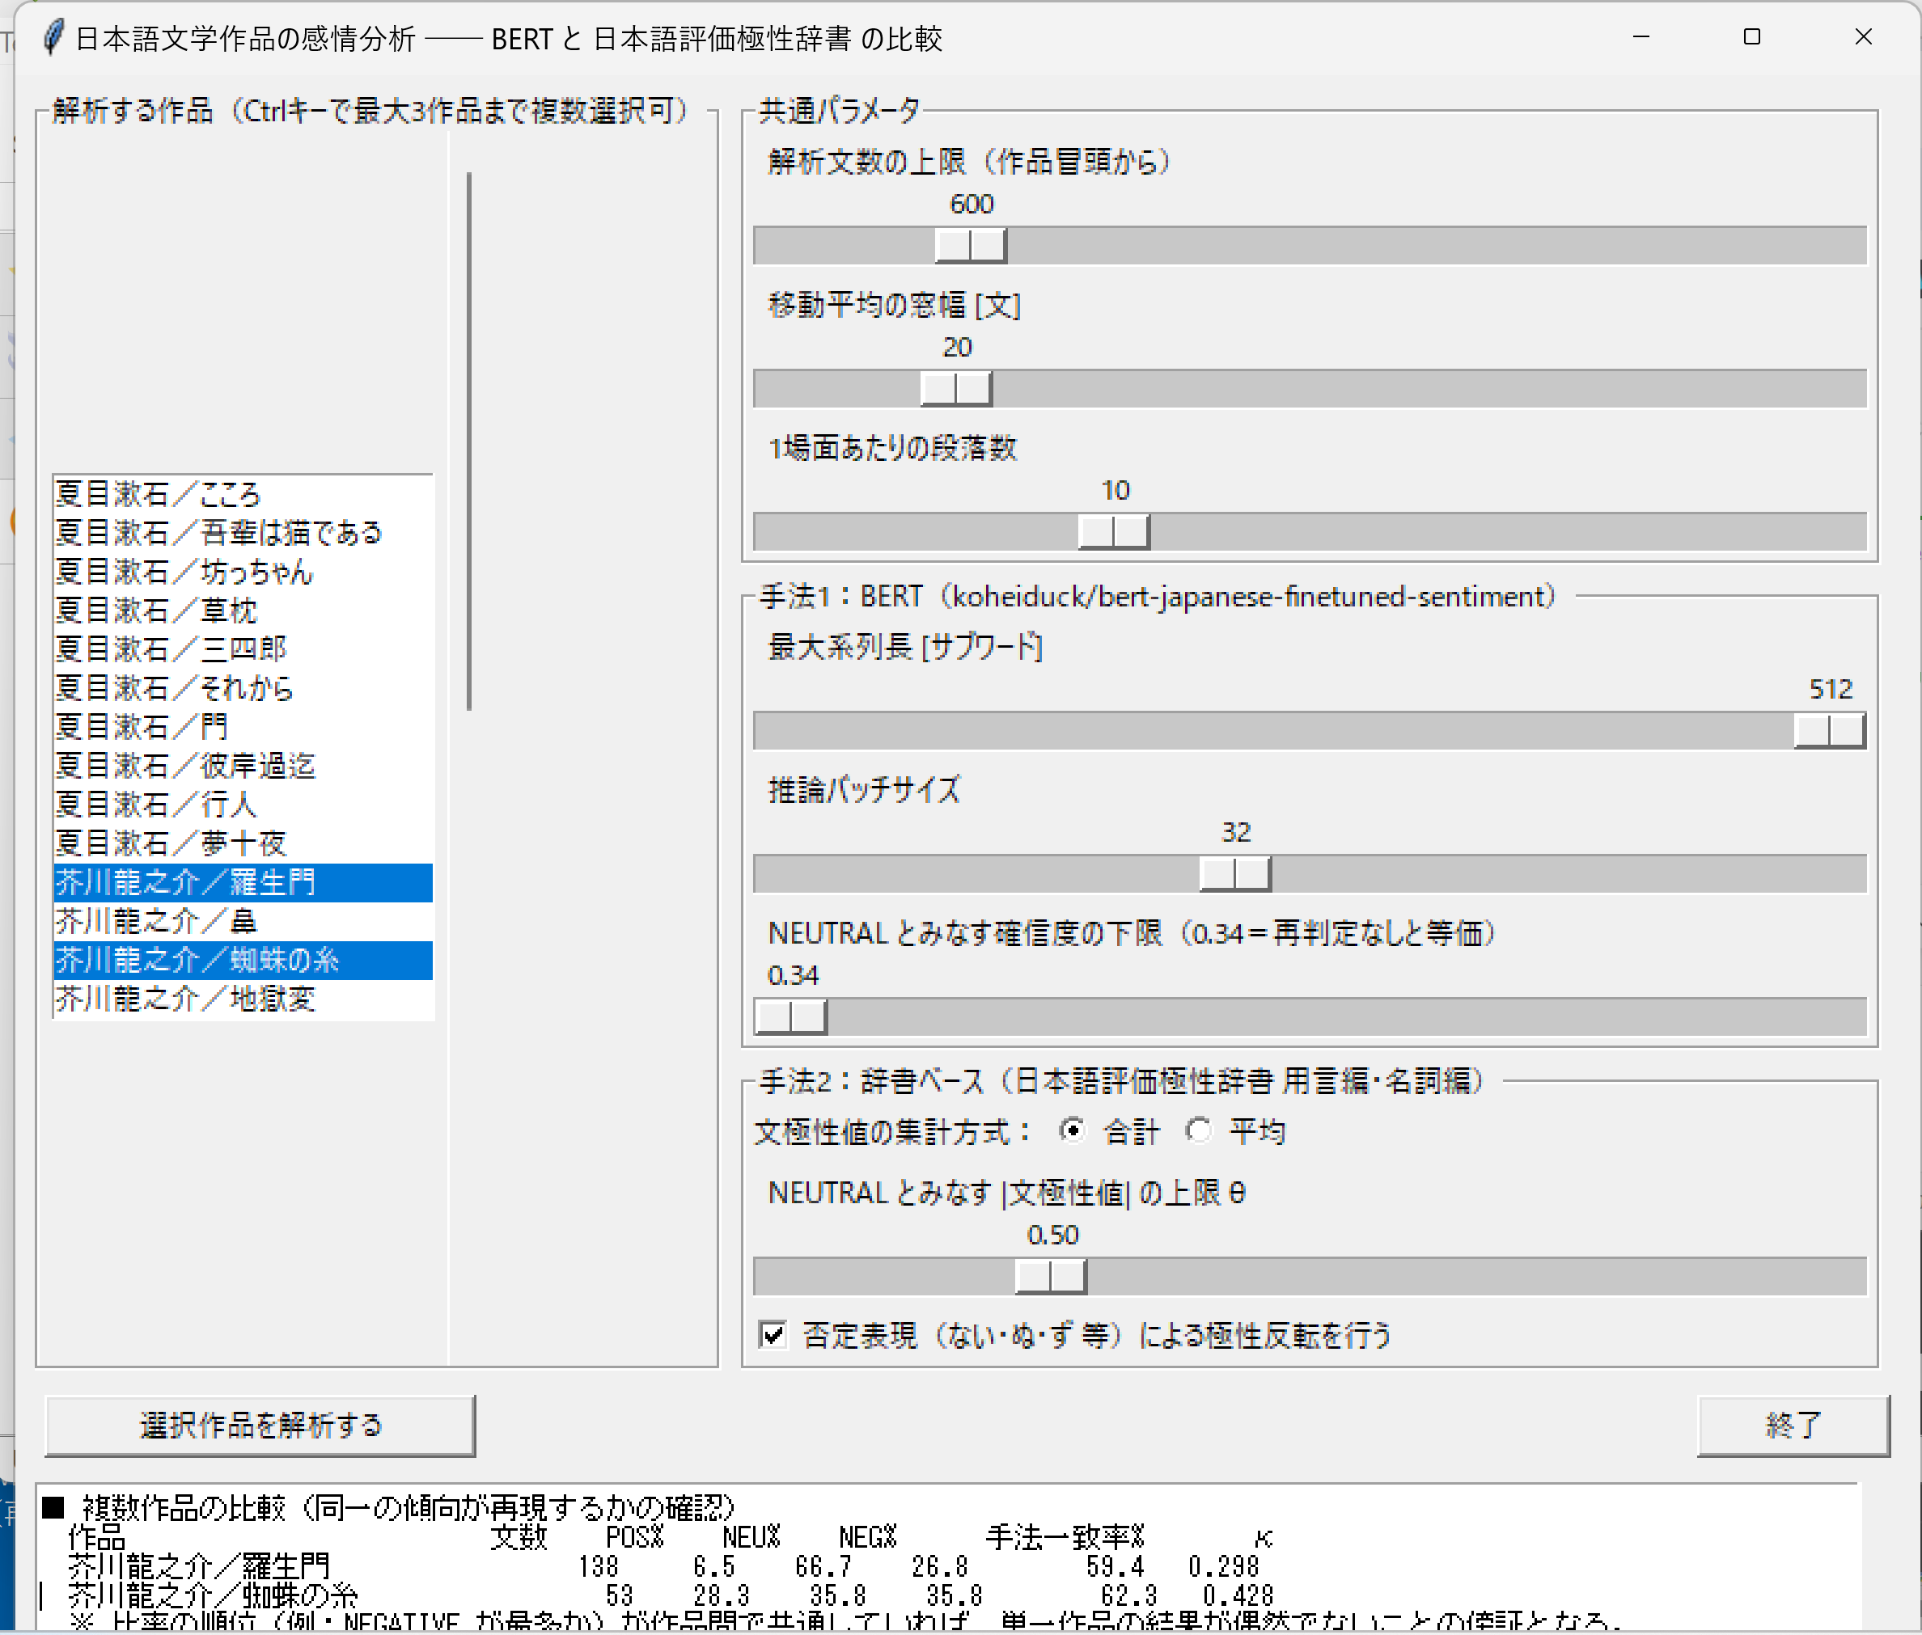The image size is (1922, 1635).
Task: Choose 夏目漱石／坊っちゃん from the list
Action: (243, 572)
